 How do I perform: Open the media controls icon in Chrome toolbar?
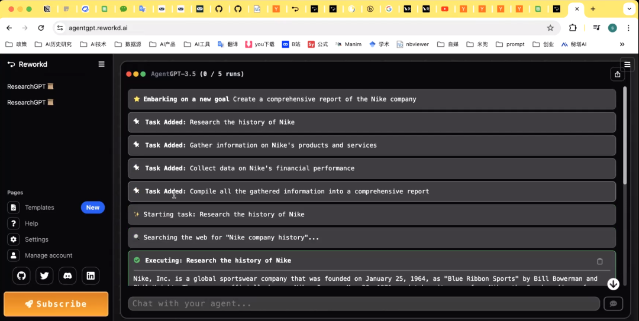point(596,28)
